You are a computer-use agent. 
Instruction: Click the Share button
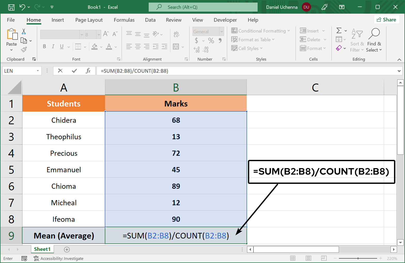[386, 20]
